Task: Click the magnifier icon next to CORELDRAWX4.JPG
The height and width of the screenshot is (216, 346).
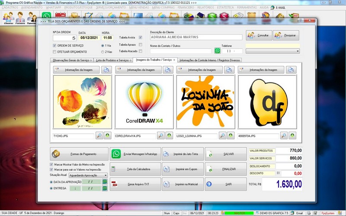Action: point(161,135)
